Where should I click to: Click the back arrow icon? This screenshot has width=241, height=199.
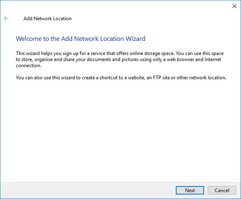6,18
